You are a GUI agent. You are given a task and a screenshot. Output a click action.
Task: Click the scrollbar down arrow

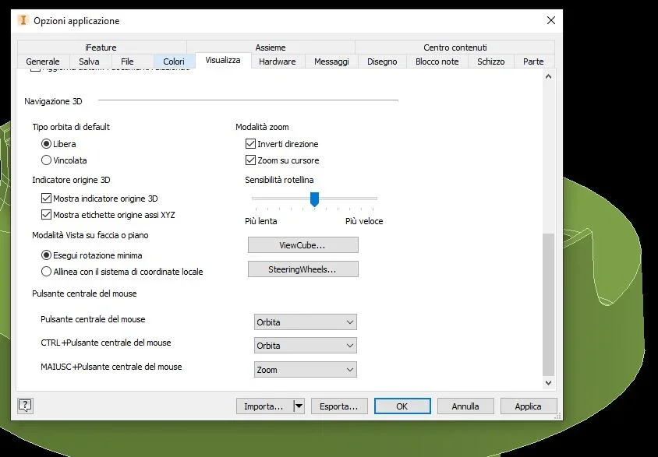point(549,382)
